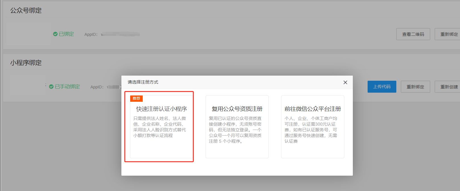The height and width of the screenshot is (191, 460).
Task: Click the 已手动绑定 status label
Action: tap(67, 87)
